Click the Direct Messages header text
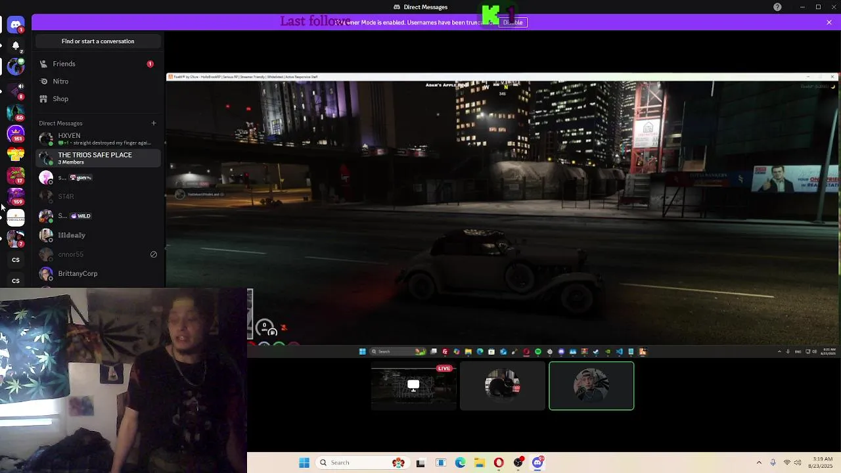The width and height of the screenshot is (841, 473). click(60, 124)
